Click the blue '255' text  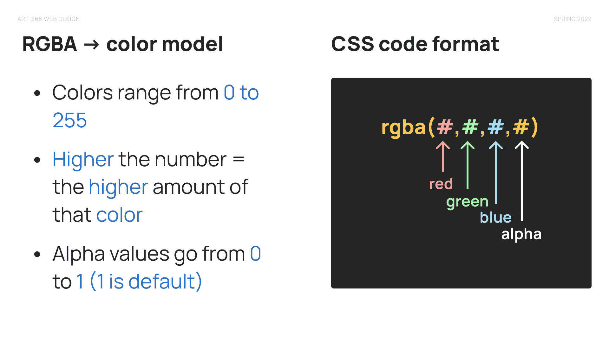coord(70,120)
